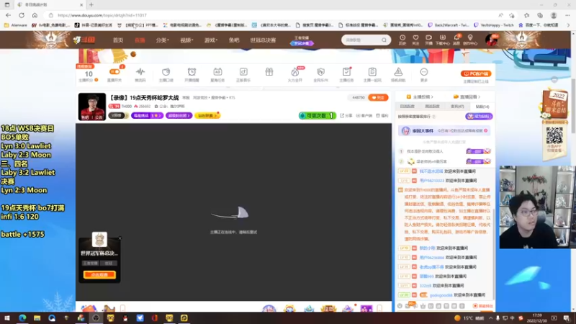This screenshot has width=576, height=324.
Task: Open a new browser tab
Action: click(x=91, y=5)
